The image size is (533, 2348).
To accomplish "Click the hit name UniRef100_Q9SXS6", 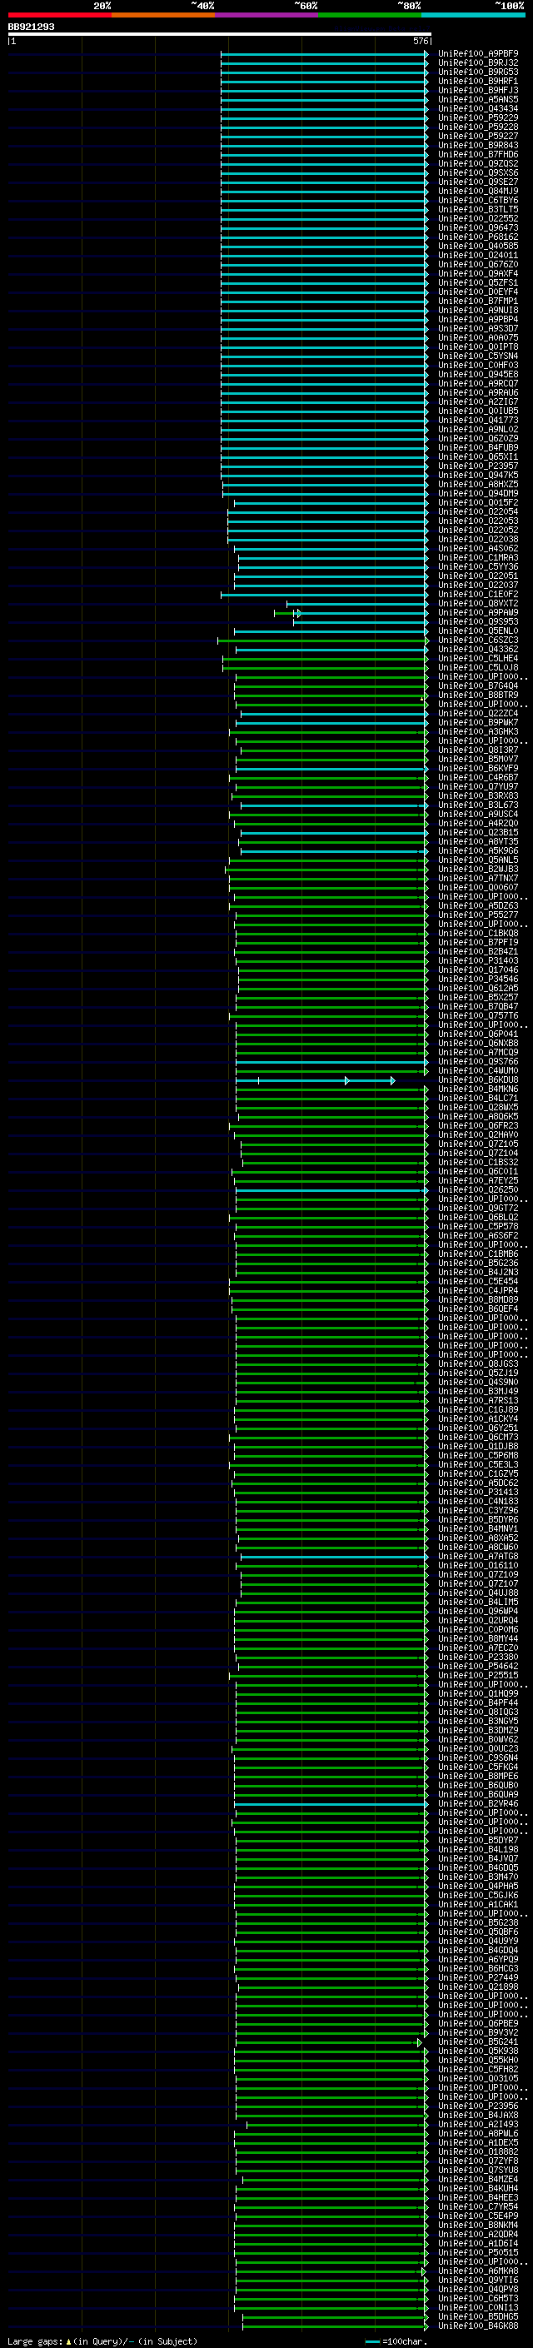I will click(x=478, y=173).
